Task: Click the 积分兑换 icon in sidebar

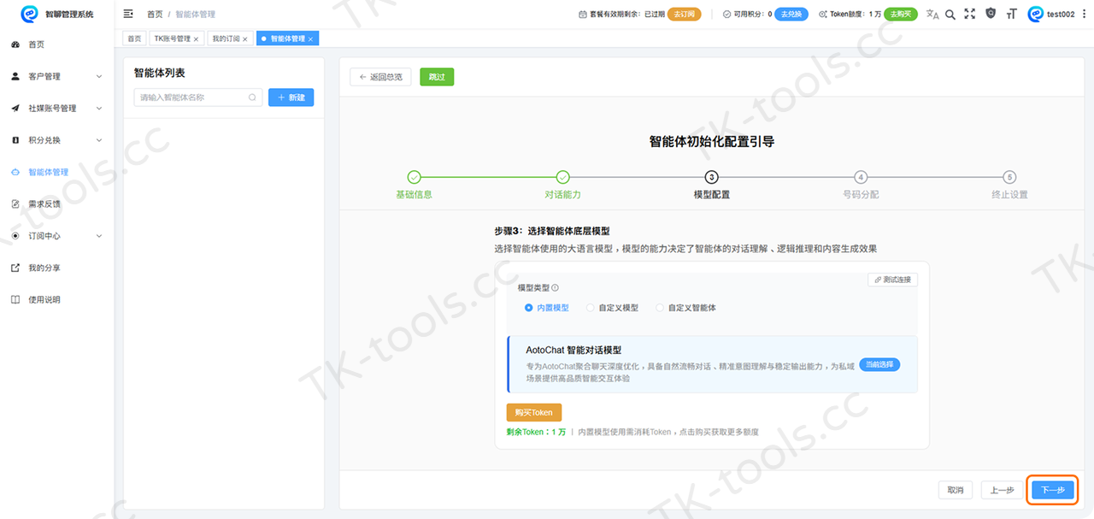Action: pos(15,140)
